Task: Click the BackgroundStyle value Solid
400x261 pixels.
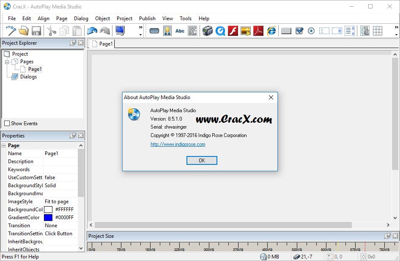Action: 50,186
